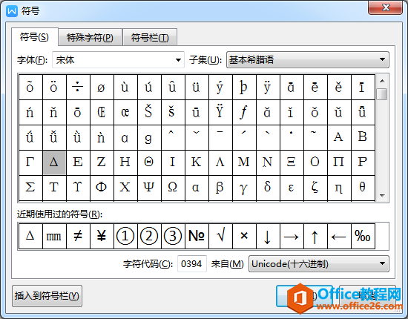The width and height of the screenshot is (408, 319).
Task: Select the Greek capital Sigma Σ symbol
Action: [x=30, y=188]
